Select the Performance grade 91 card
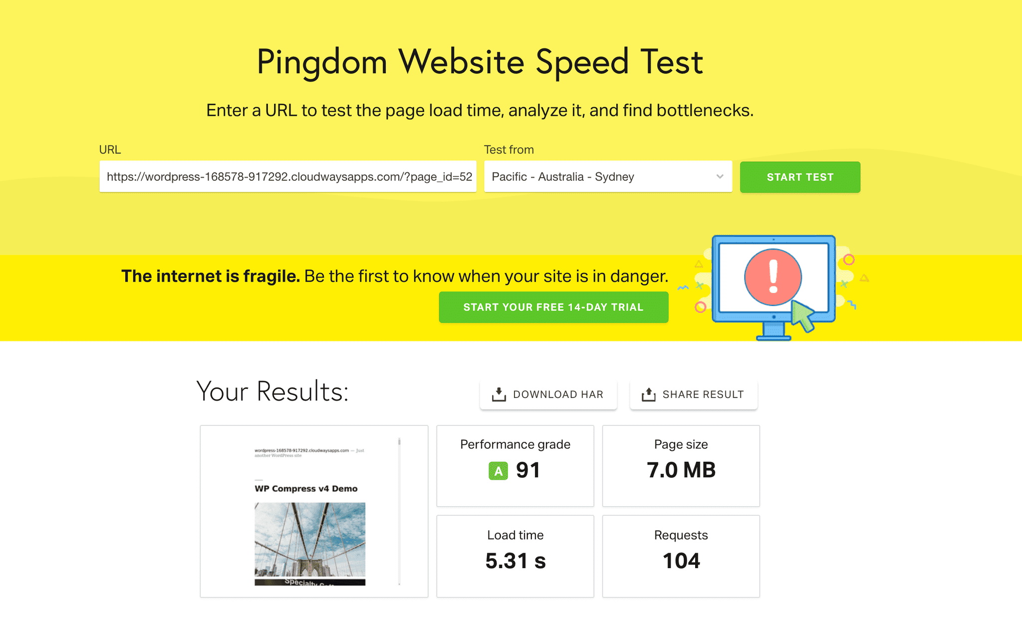 click(x=515, y=466)
